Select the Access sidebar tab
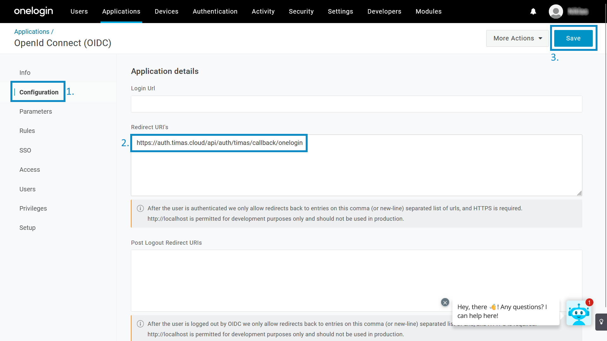Viewport: 607px width, 341px height. tap(30, 170)
